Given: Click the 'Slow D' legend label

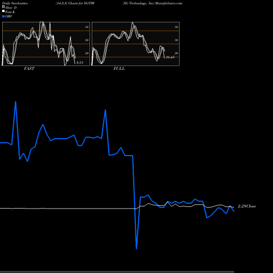Looking at the screenshot, I should coord(11,8).
